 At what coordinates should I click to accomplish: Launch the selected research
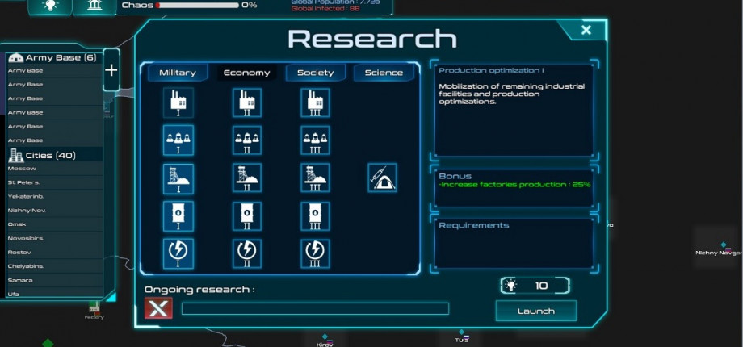[536, 311]
